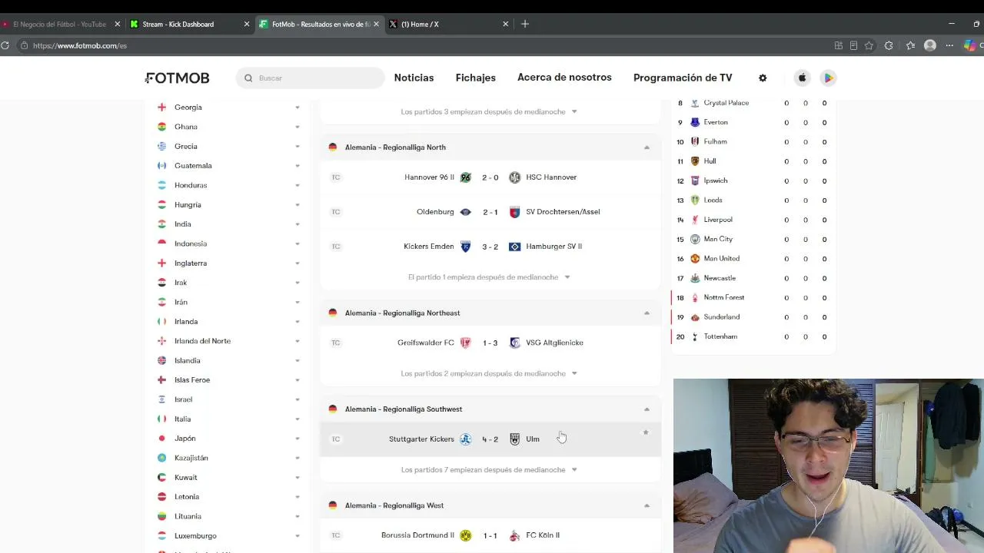Screen dimensions: 984x553
Task: Open Programación de TV menu item
Action: click(683, 78)
